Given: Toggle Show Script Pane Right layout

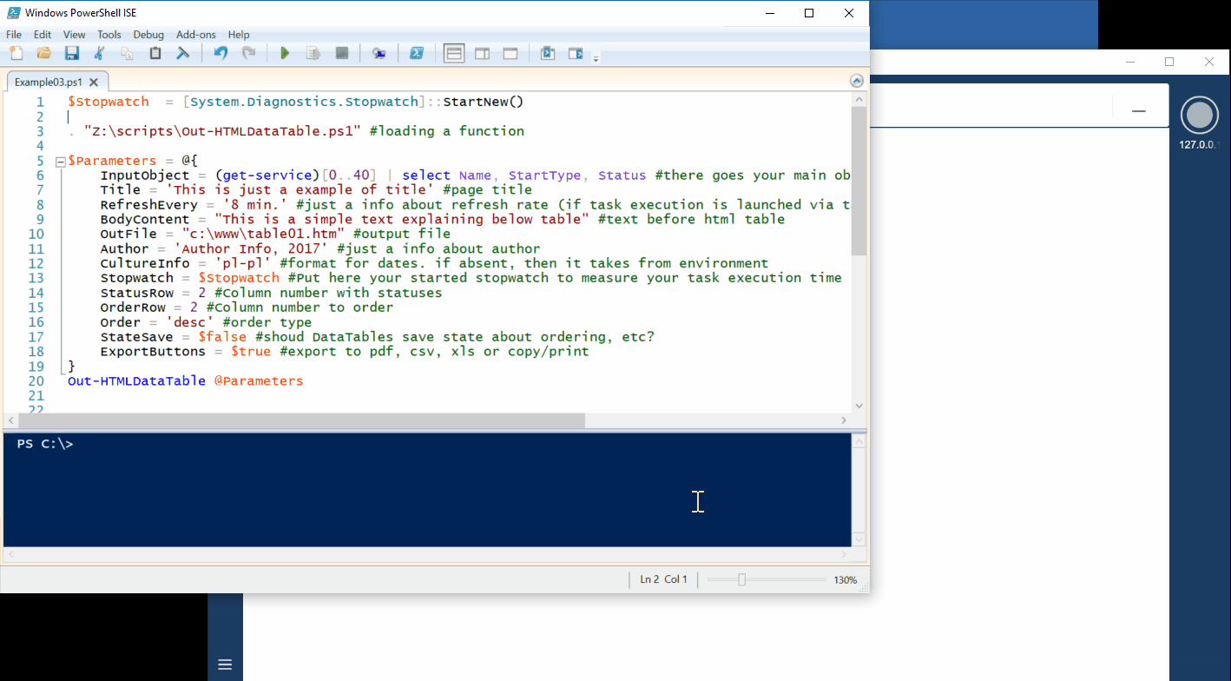Looking at the screenshot, I should (x=482, y=54).
